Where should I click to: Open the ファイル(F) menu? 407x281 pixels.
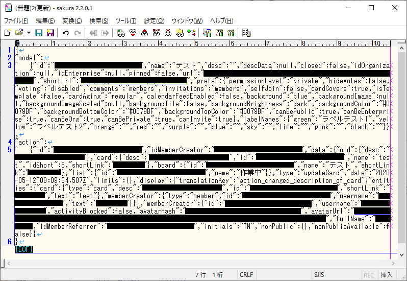16,21
